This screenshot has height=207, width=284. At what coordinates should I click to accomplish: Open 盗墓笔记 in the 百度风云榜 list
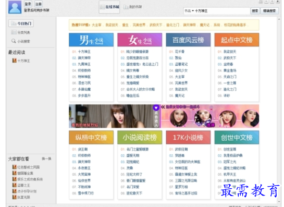click(x=181, y=64)
